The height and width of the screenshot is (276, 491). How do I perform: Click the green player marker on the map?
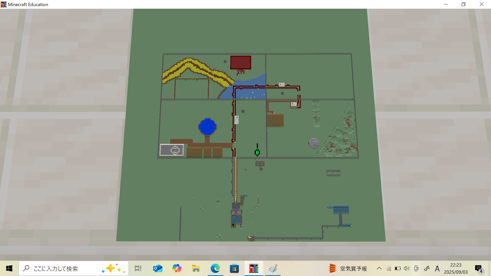pyautogui.click(x=257, y=153)
